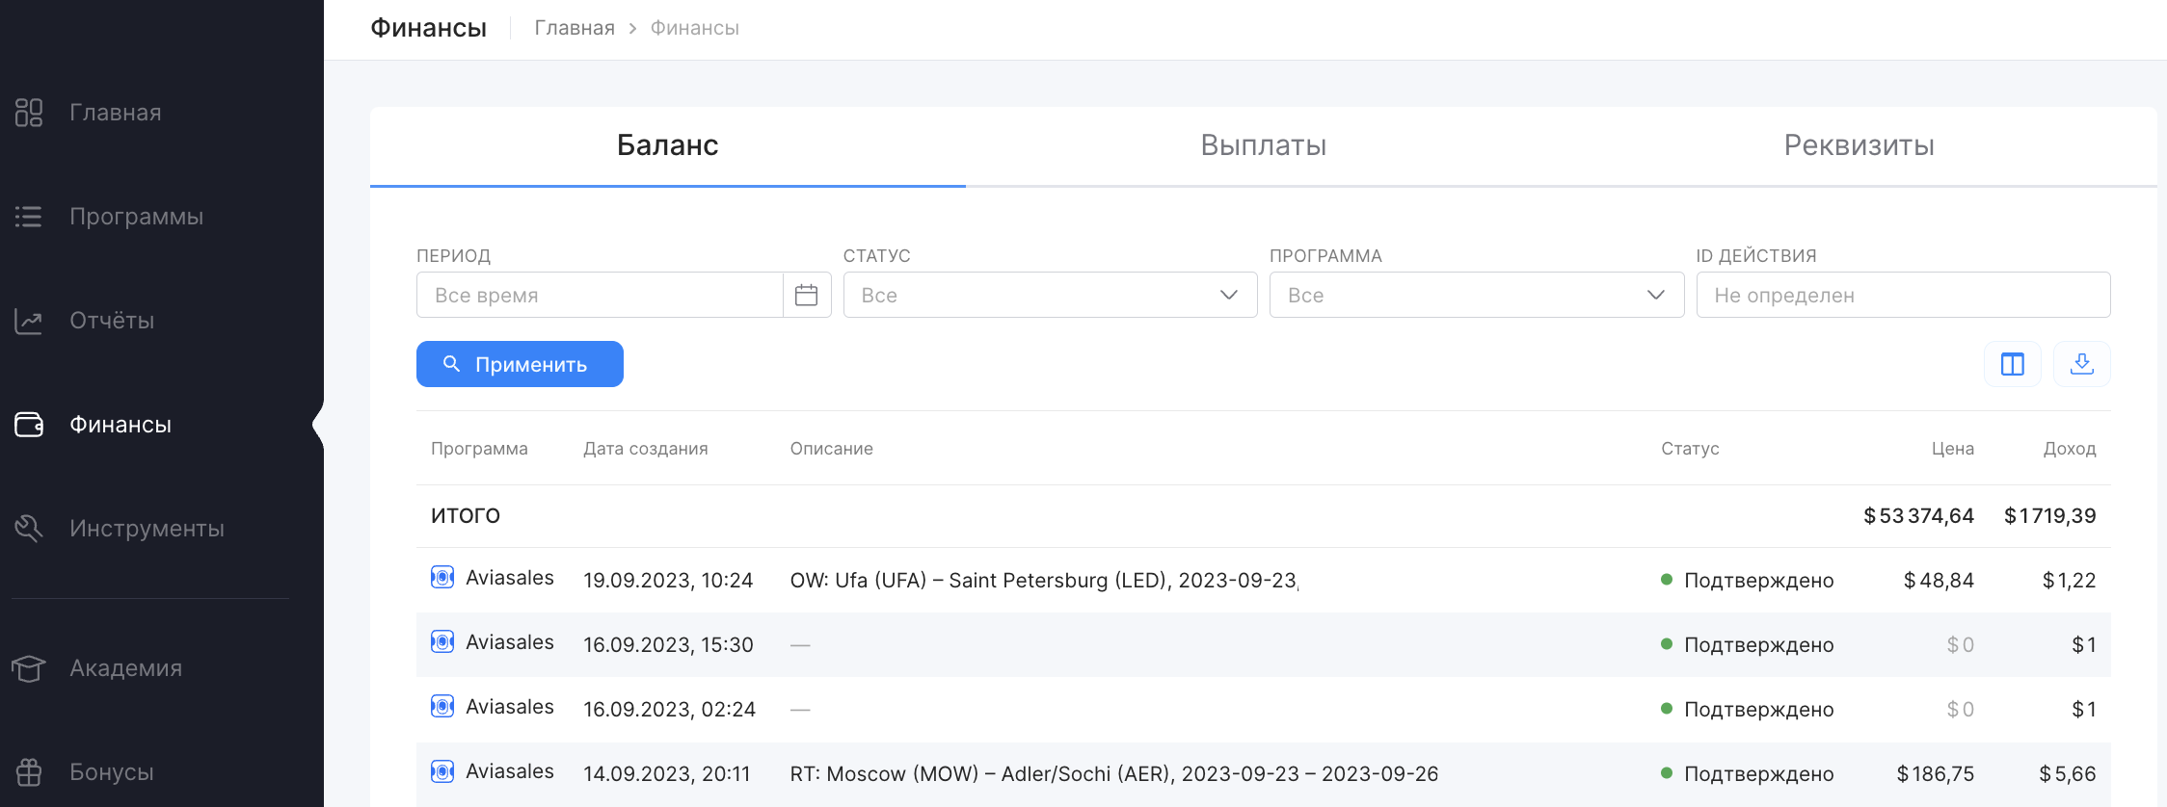Click the price $186,75

click(x=1935, y=774)
